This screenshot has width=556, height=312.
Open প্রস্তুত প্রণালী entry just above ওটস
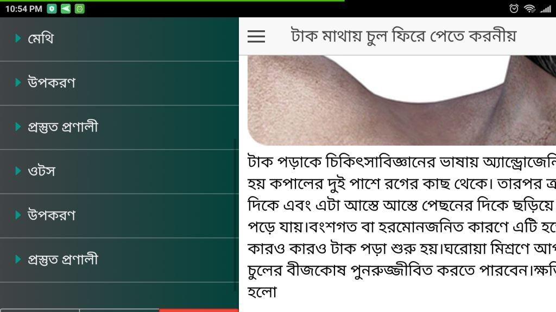(119, 127)
